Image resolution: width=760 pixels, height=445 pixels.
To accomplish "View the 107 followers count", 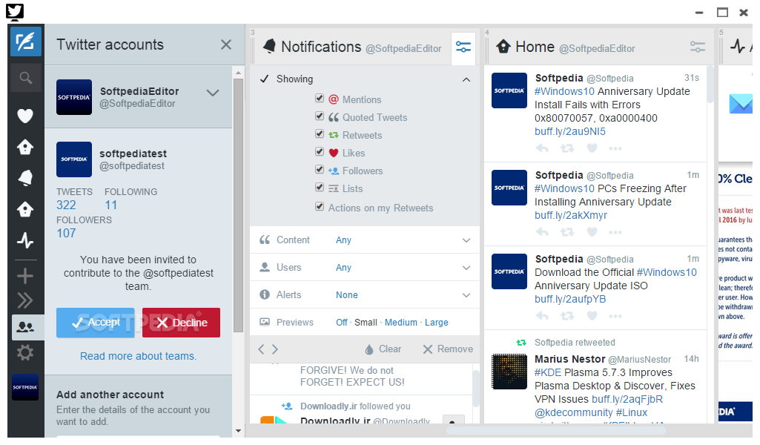I will point(66,233).
